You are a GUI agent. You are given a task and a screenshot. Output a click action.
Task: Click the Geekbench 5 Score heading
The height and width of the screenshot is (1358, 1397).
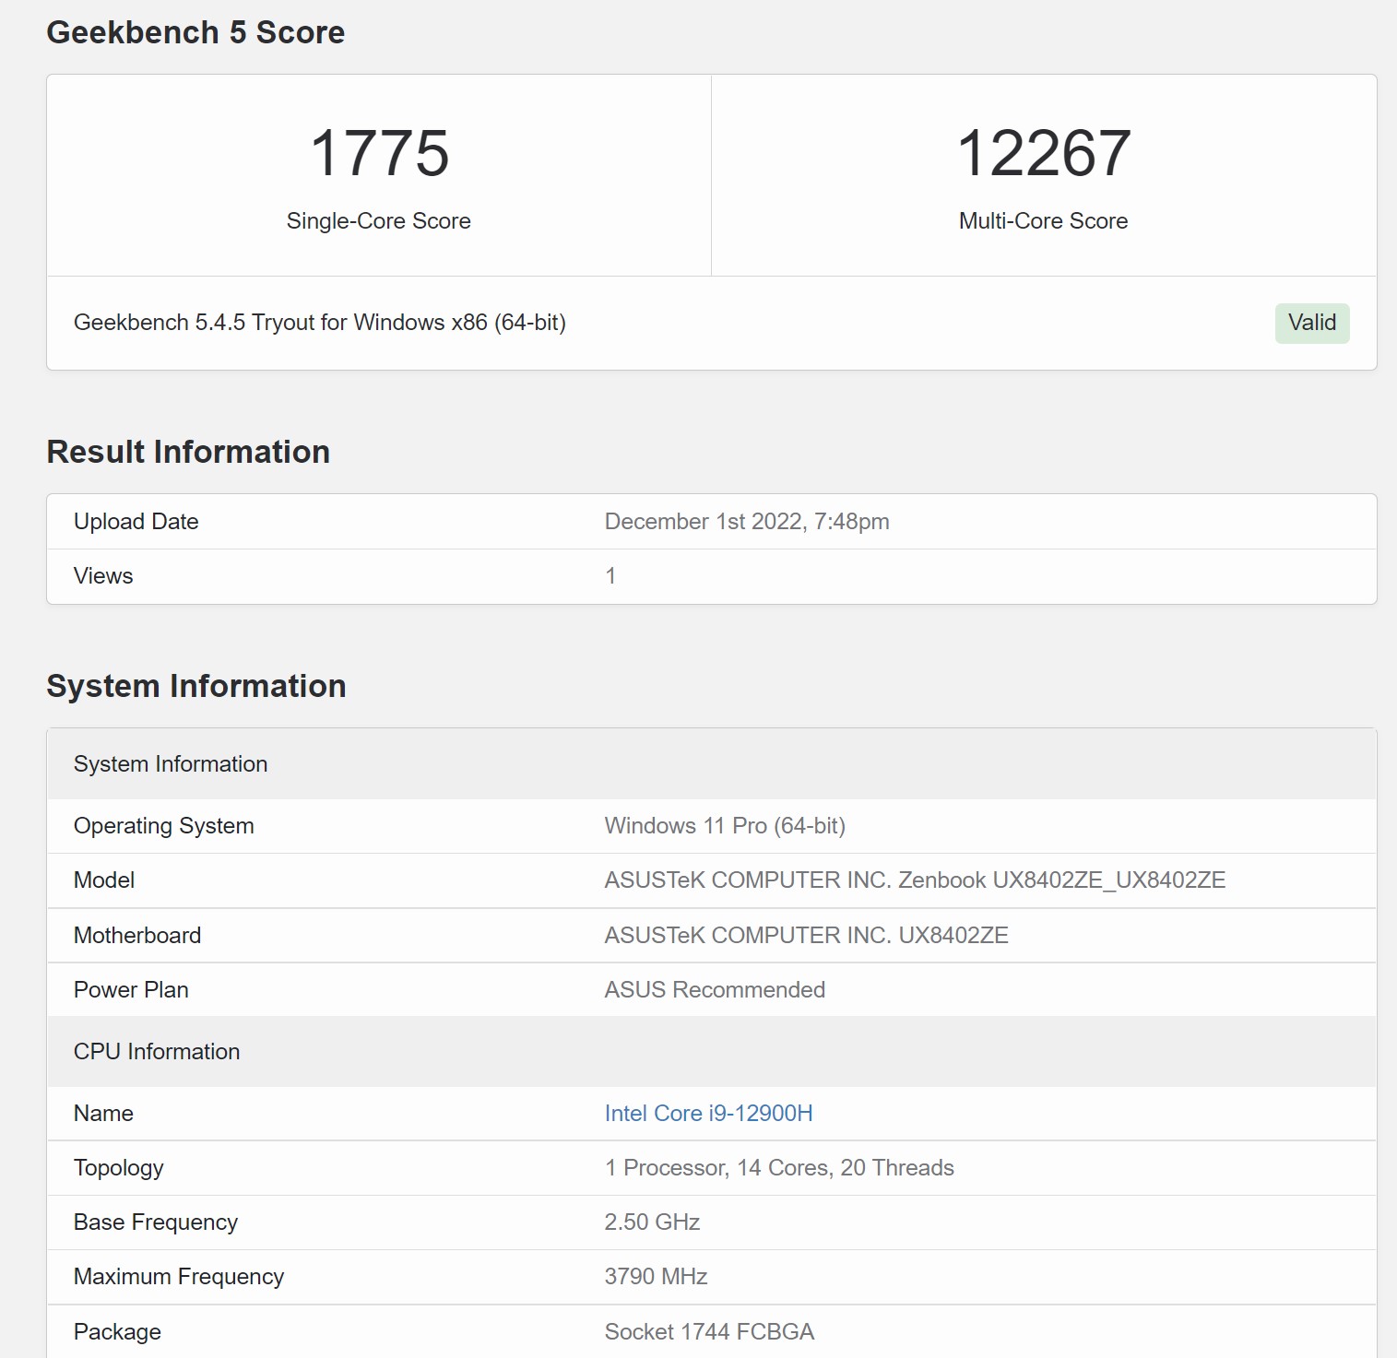pyautogui.click(x=195, y=32)
